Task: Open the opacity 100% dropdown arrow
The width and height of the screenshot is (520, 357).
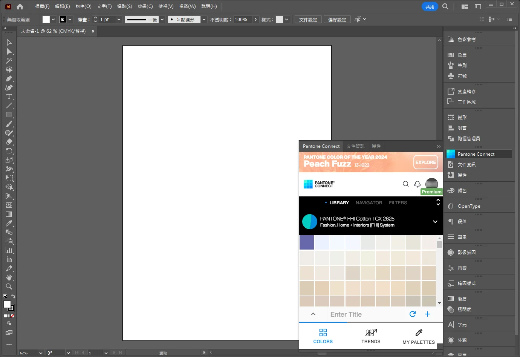Action: coord(256,20)
